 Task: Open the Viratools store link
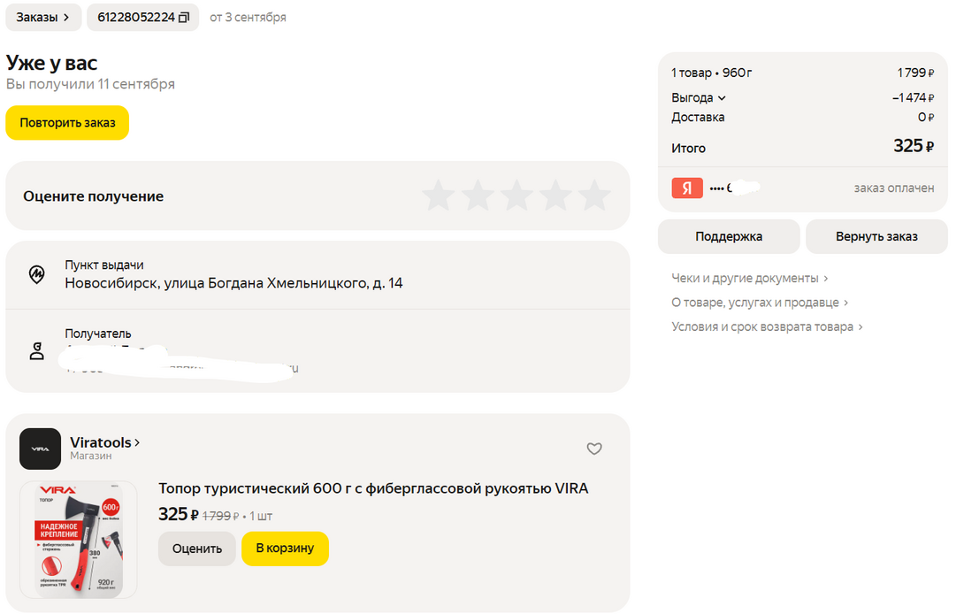[x=105, y=442]
